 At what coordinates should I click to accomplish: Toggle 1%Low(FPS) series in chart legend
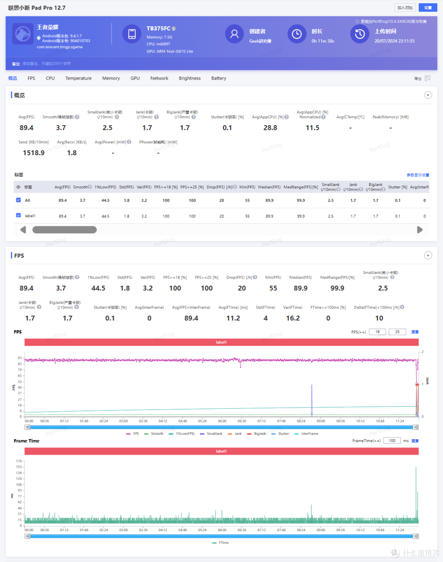click(182, 434)
